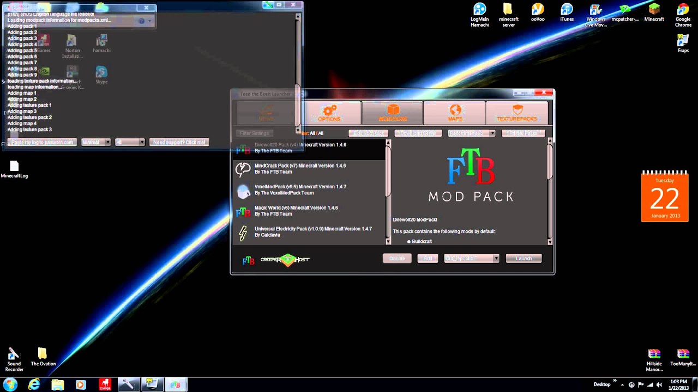Click the small FTB logo beside CreeperHost
This screenshot has height=392, width=698.
coord(248,260)
